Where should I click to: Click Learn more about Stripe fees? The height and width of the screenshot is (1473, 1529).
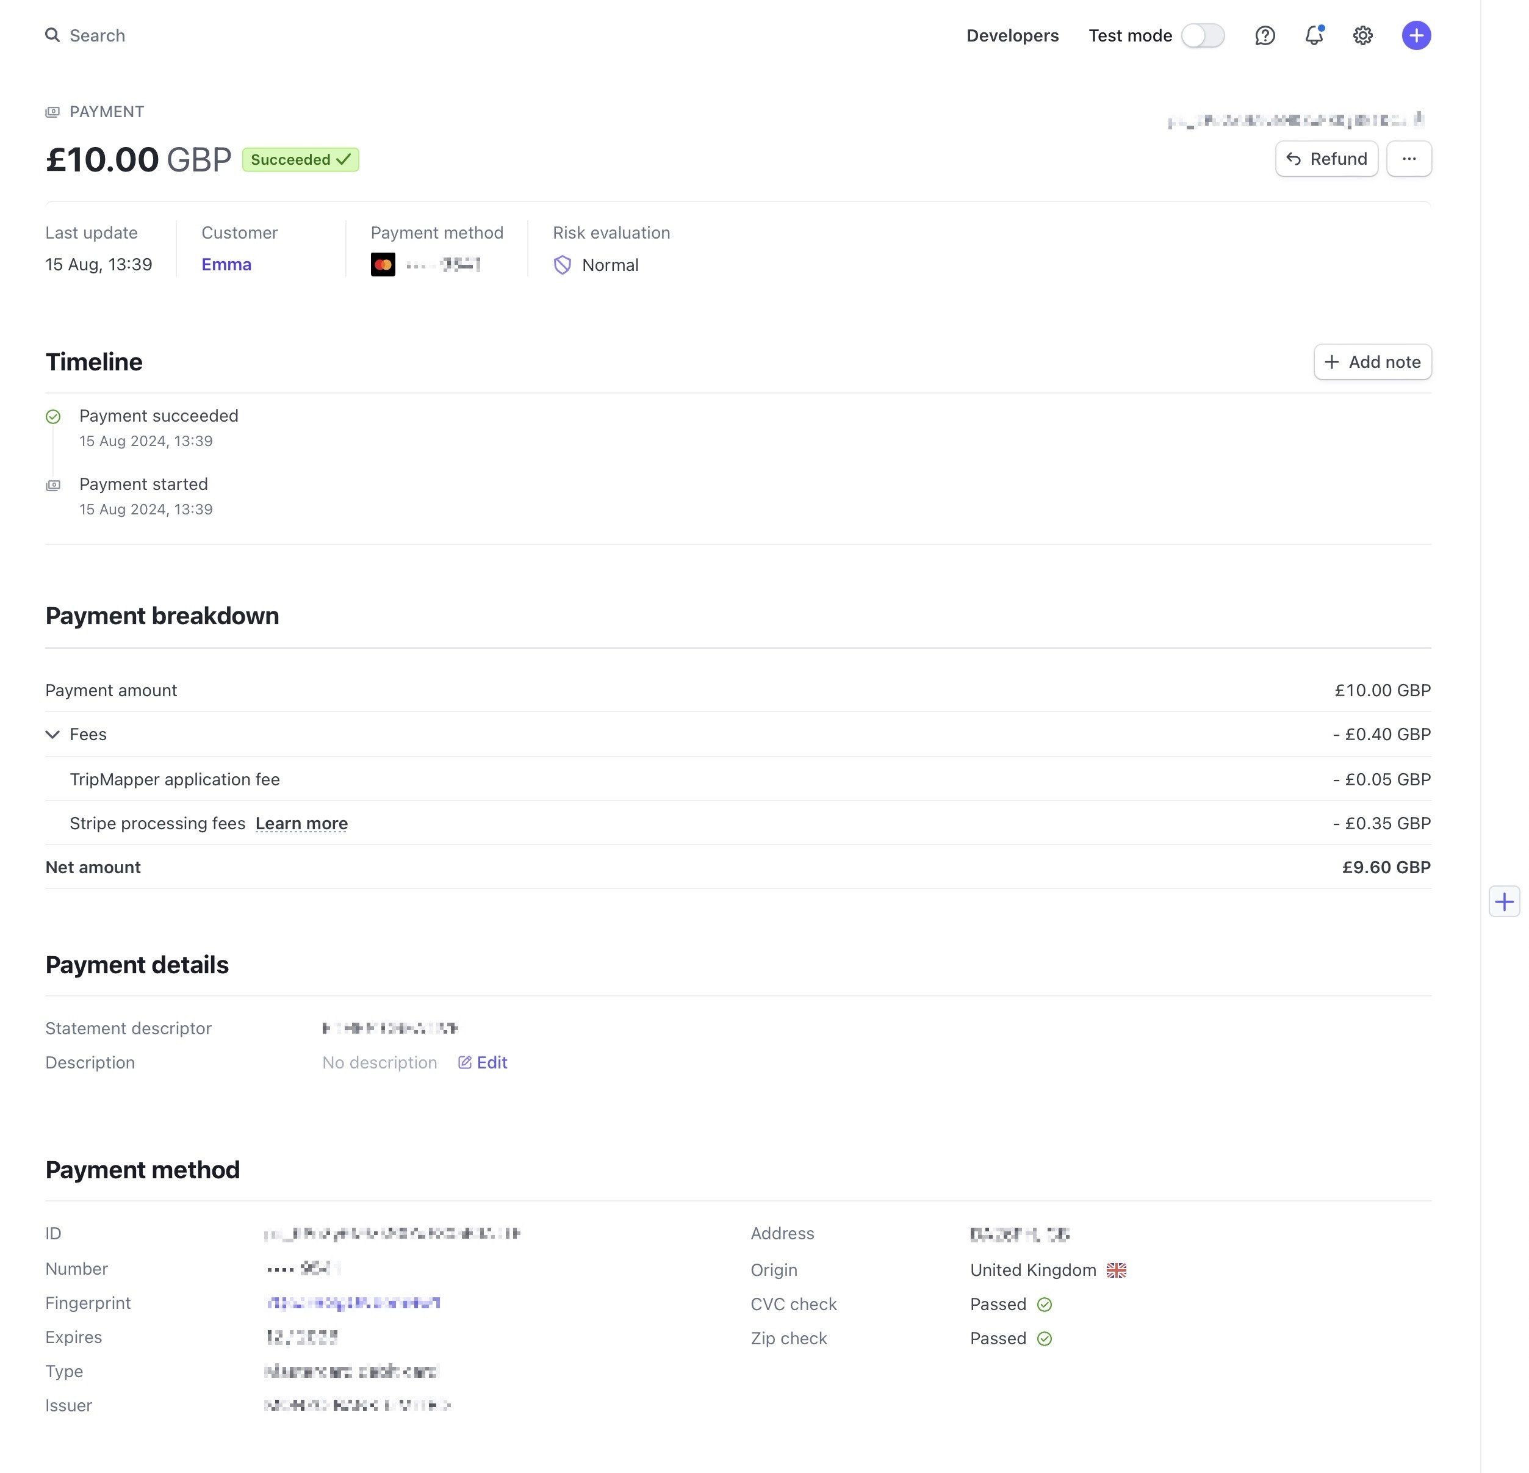[x=301, y=823]
